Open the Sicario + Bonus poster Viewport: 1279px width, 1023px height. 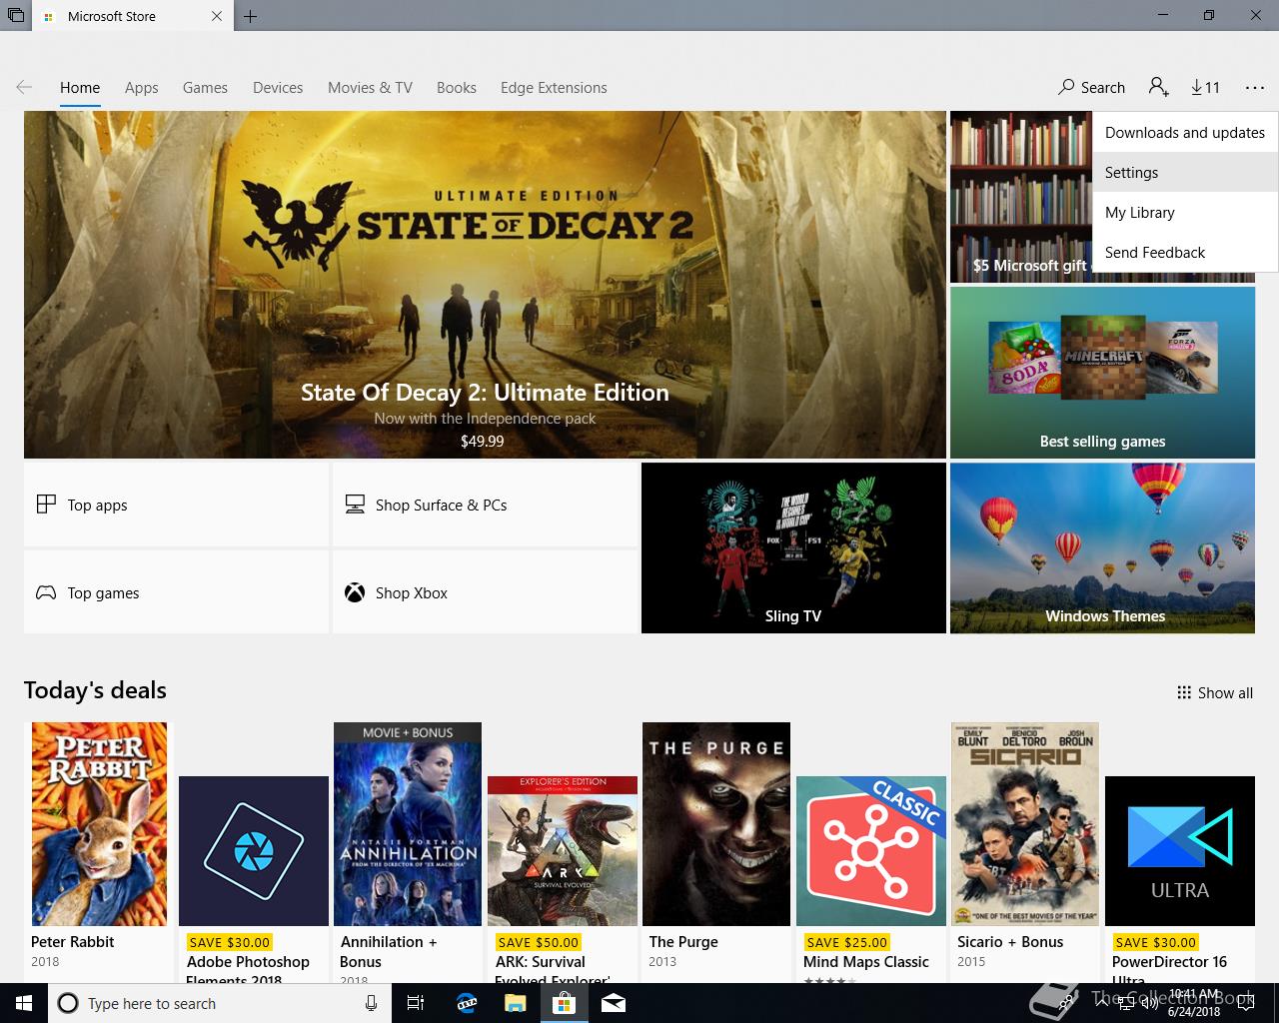click(1025, 824)
